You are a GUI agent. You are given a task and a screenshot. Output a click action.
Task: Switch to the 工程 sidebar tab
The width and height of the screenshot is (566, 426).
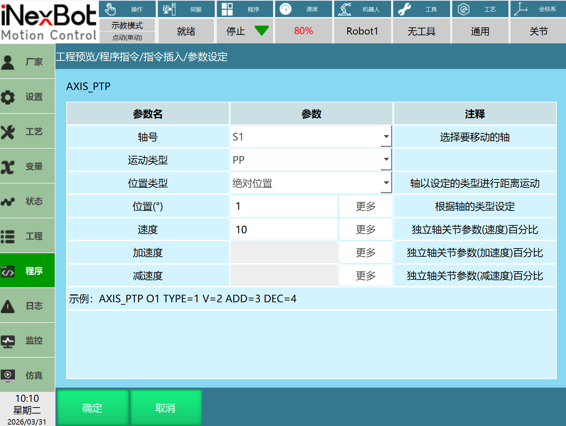[27, 236]
